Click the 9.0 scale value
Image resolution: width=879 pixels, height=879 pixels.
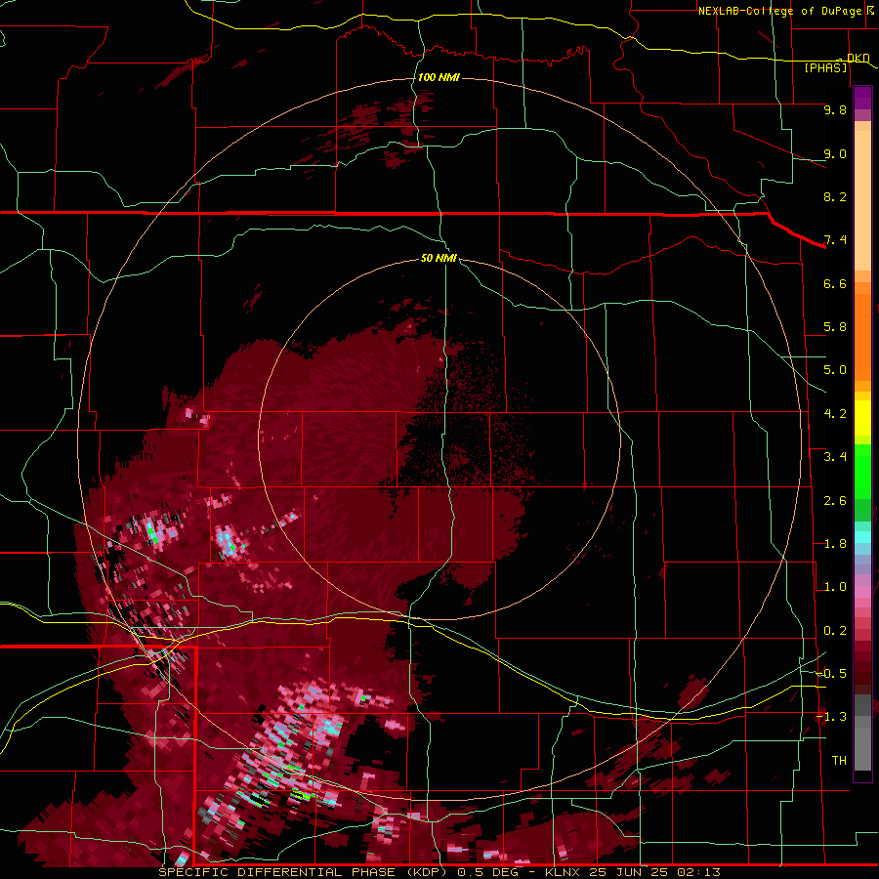[835, 153]
